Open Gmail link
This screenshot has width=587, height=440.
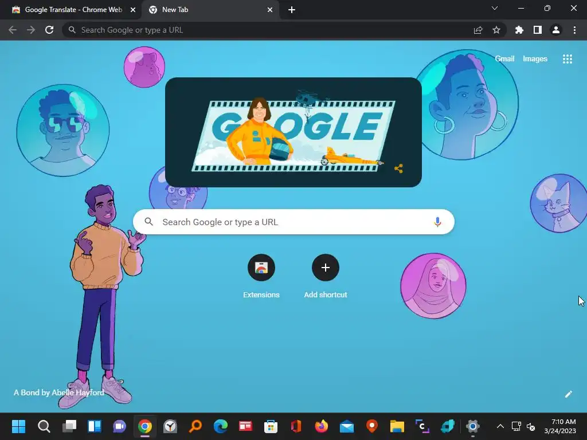click(x=504, y=59)
